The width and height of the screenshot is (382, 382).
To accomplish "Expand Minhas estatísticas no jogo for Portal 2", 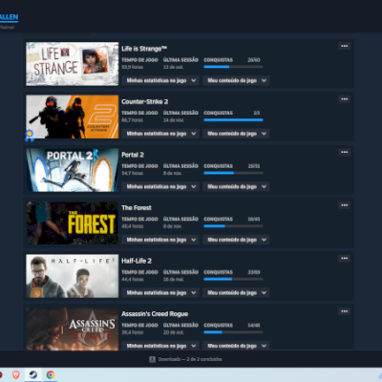I will [160, 186].
